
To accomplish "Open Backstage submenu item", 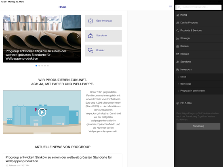I will point(198,84).
